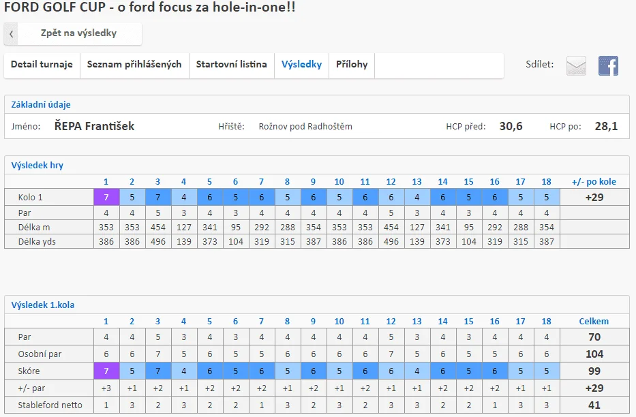Viewport: 636px width, 417px height.
Task: Click the +/- par row label
Action: pos(31,388)
